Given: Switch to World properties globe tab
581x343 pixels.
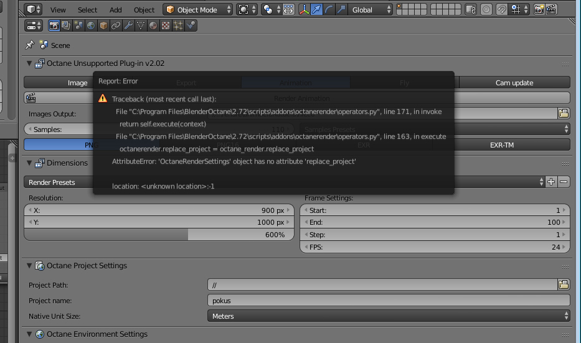Looking at the screenshot, I should pos(91,26).
